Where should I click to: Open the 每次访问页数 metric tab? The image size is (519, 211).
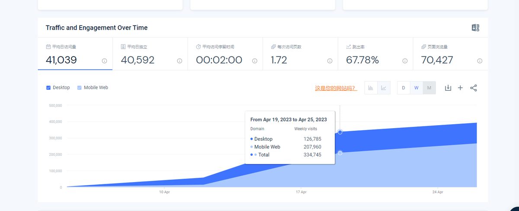(x=300, y=54)
